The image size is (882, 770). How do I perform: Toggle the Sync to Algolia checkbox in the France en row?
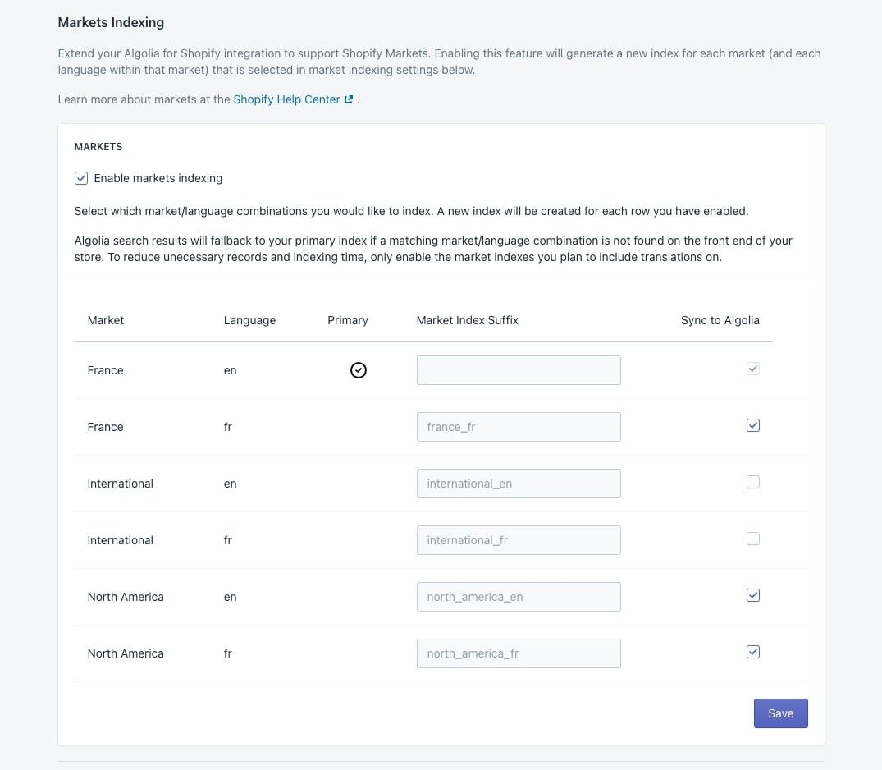coord(752,369)
